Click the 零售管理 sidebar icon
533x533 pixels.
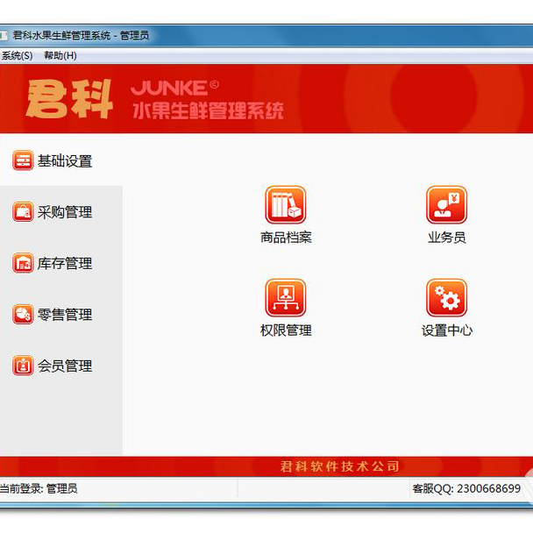pyautogui.click(x=23, y=315)
